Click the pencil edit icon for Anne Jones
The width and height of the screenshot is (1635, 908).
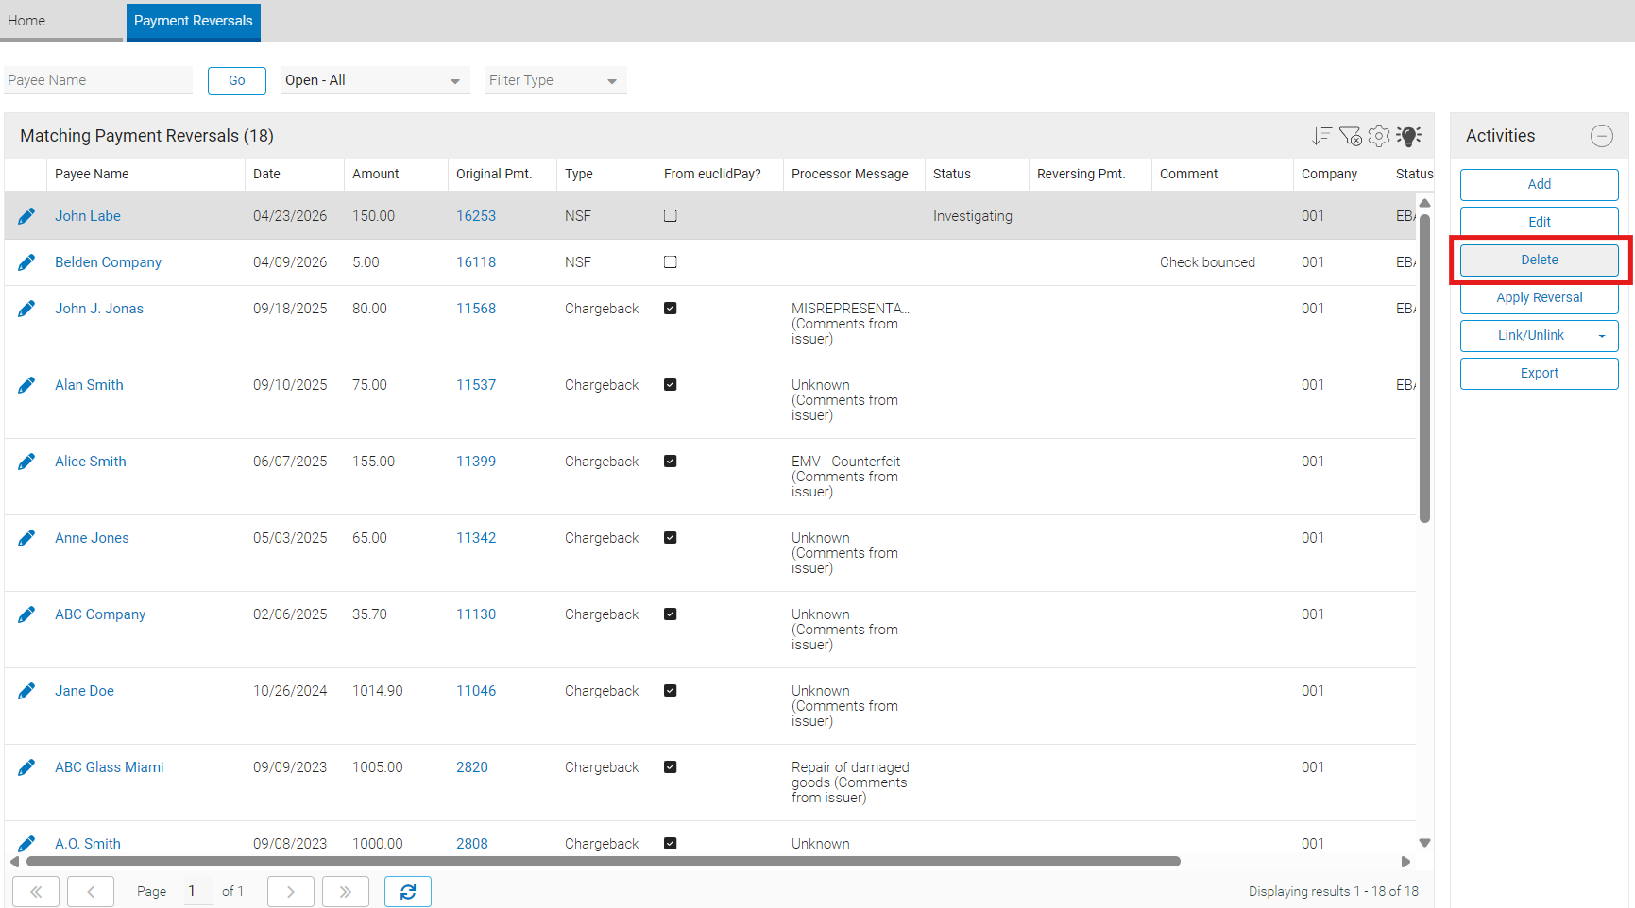tap(26, 538)
